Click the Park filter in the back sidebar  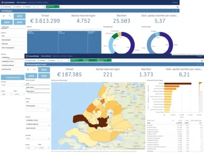(x=13, y=36)
